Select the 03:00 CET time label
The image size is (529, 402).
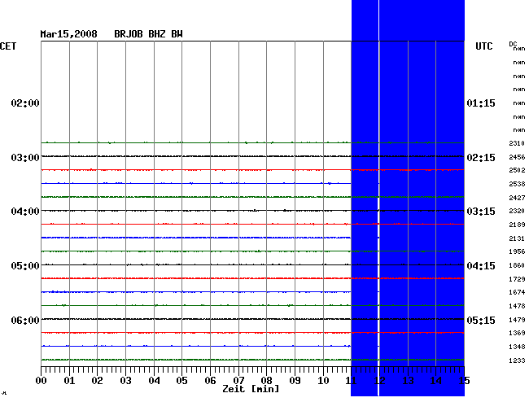(x=25, y=158)
